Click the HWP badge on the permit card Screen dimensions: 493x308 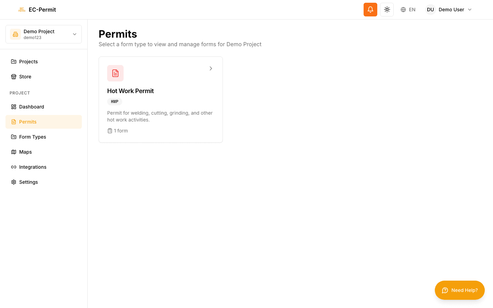[x=115, y=102]
